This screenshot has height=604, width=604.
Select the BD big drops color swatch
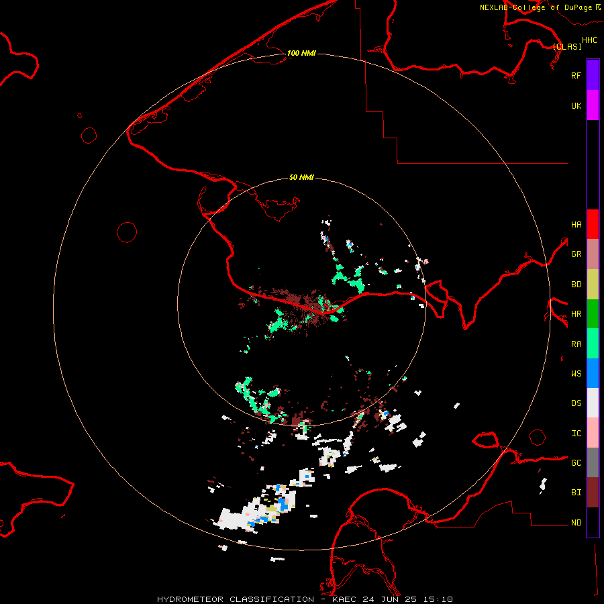click(x=593, y=285)
